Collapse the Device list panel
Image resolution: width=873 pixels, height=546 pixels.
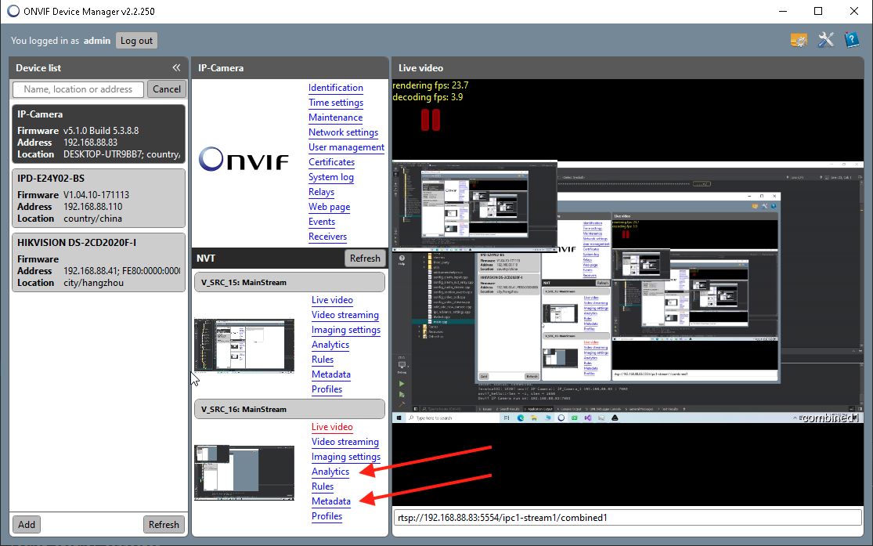pyautogui.click(x=176, y=67)
